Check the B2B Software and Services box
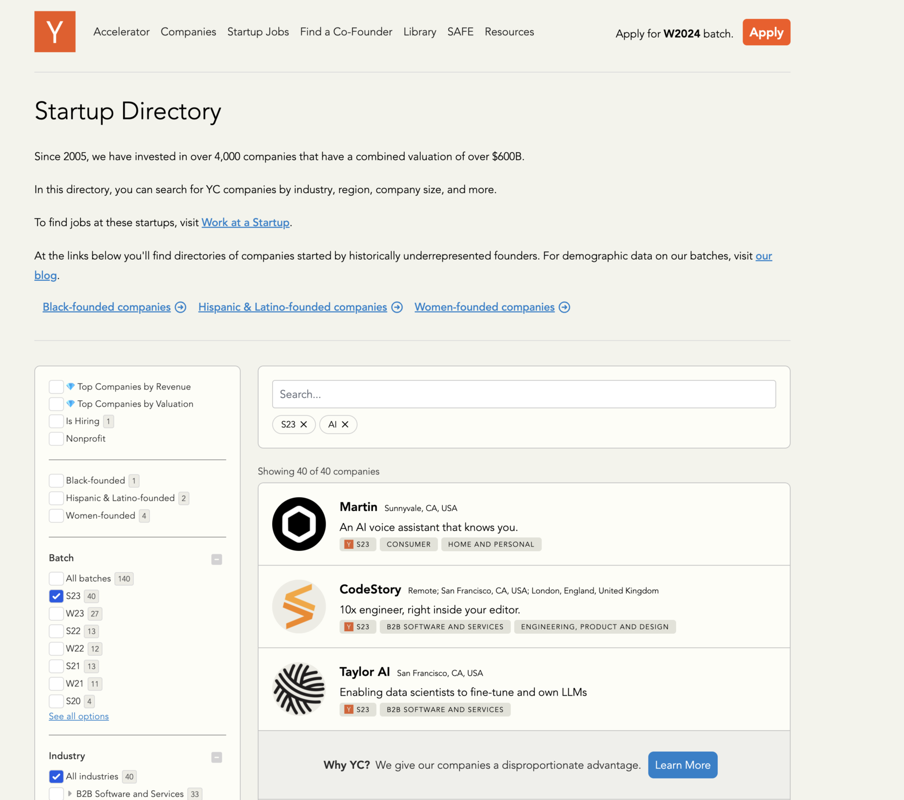 pos(56,794)
